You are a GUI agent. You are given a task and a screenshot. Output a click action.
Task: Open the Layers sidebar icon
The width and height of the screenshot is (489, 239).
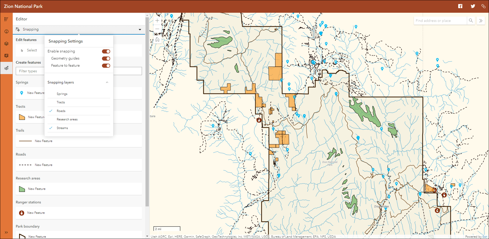(x=6, y=44)
